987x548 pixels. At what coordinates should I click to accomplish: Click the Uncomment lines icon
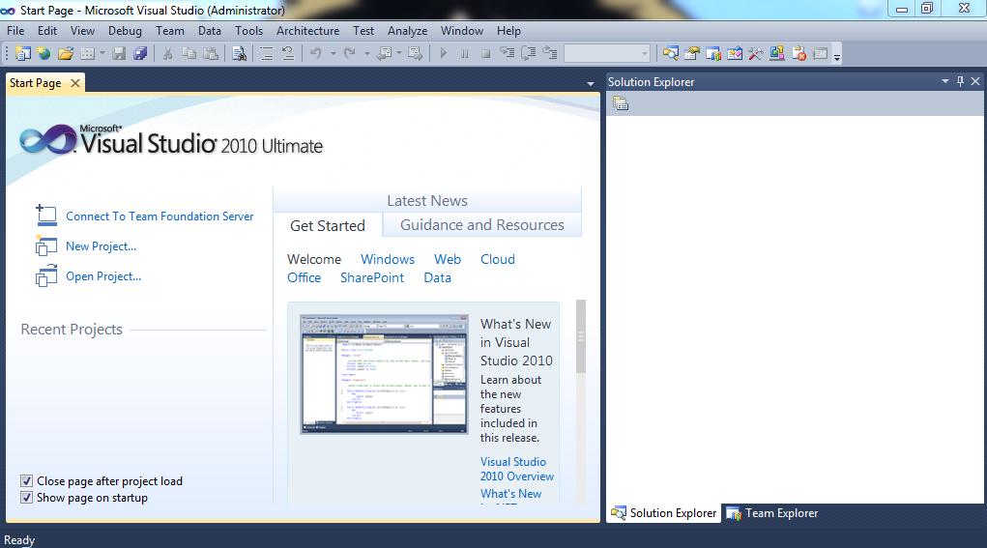(x=288, y=53)
